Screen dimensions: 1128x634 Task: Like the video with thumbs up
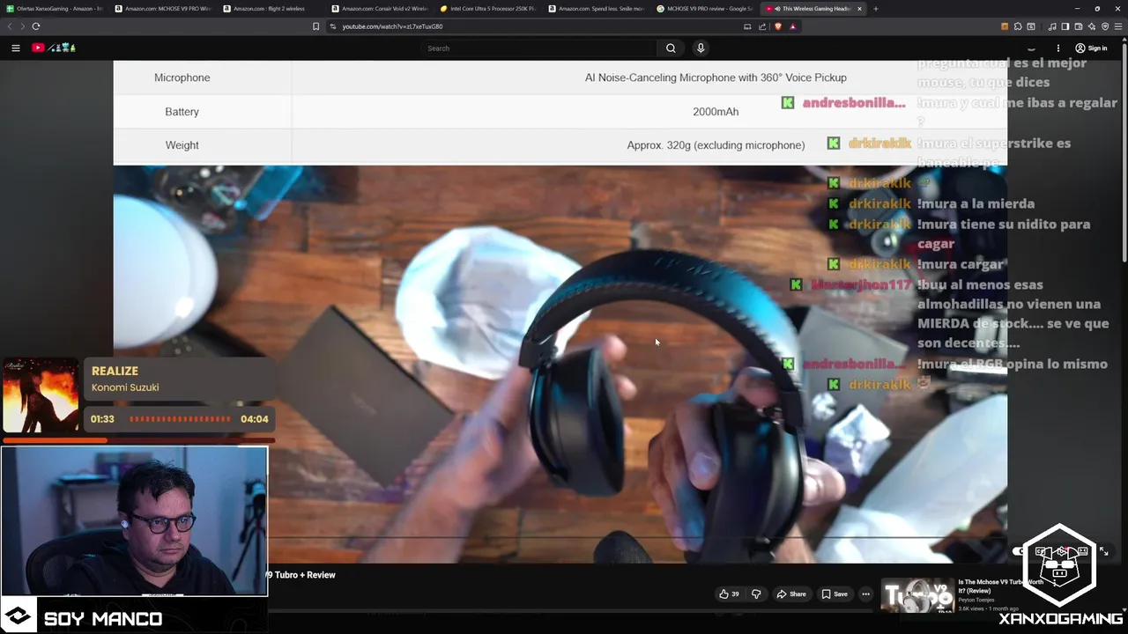729,594
